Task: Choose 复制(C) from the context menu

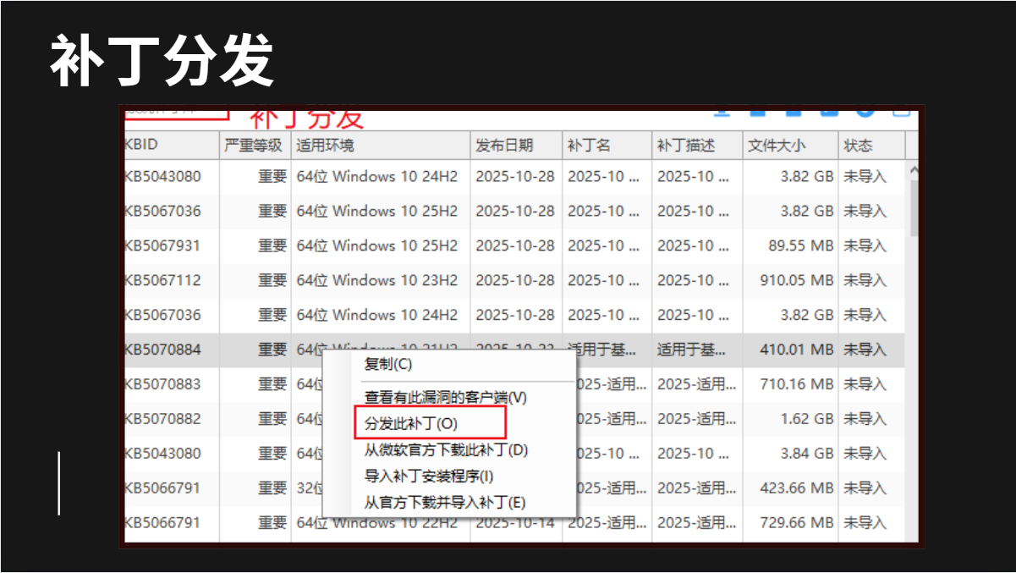Action: (x=387, y=365)
